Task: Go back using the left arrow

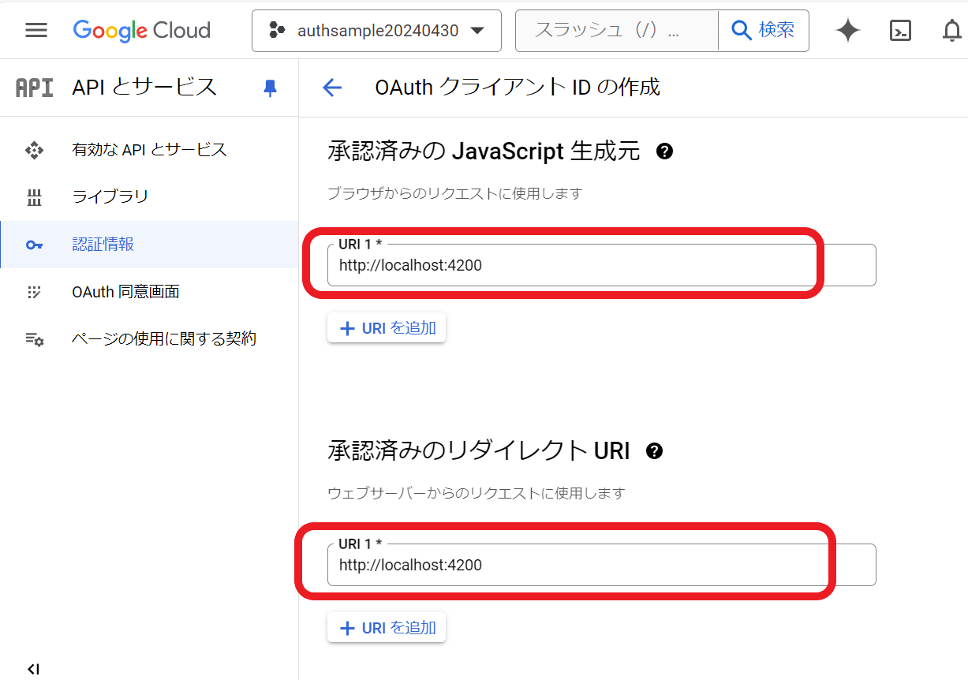Action: click(x=332, y=88)
